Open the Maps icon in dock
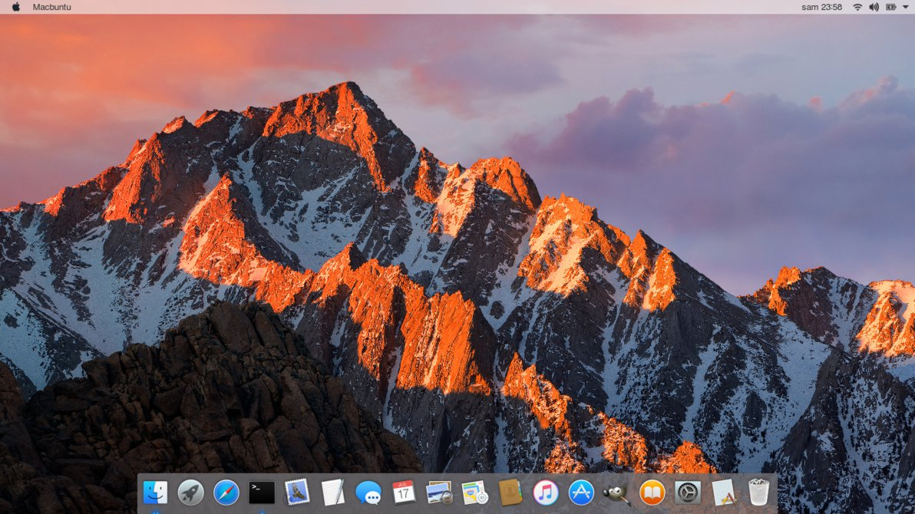Viewport: 915px width, 514px height. click(474, 493)
